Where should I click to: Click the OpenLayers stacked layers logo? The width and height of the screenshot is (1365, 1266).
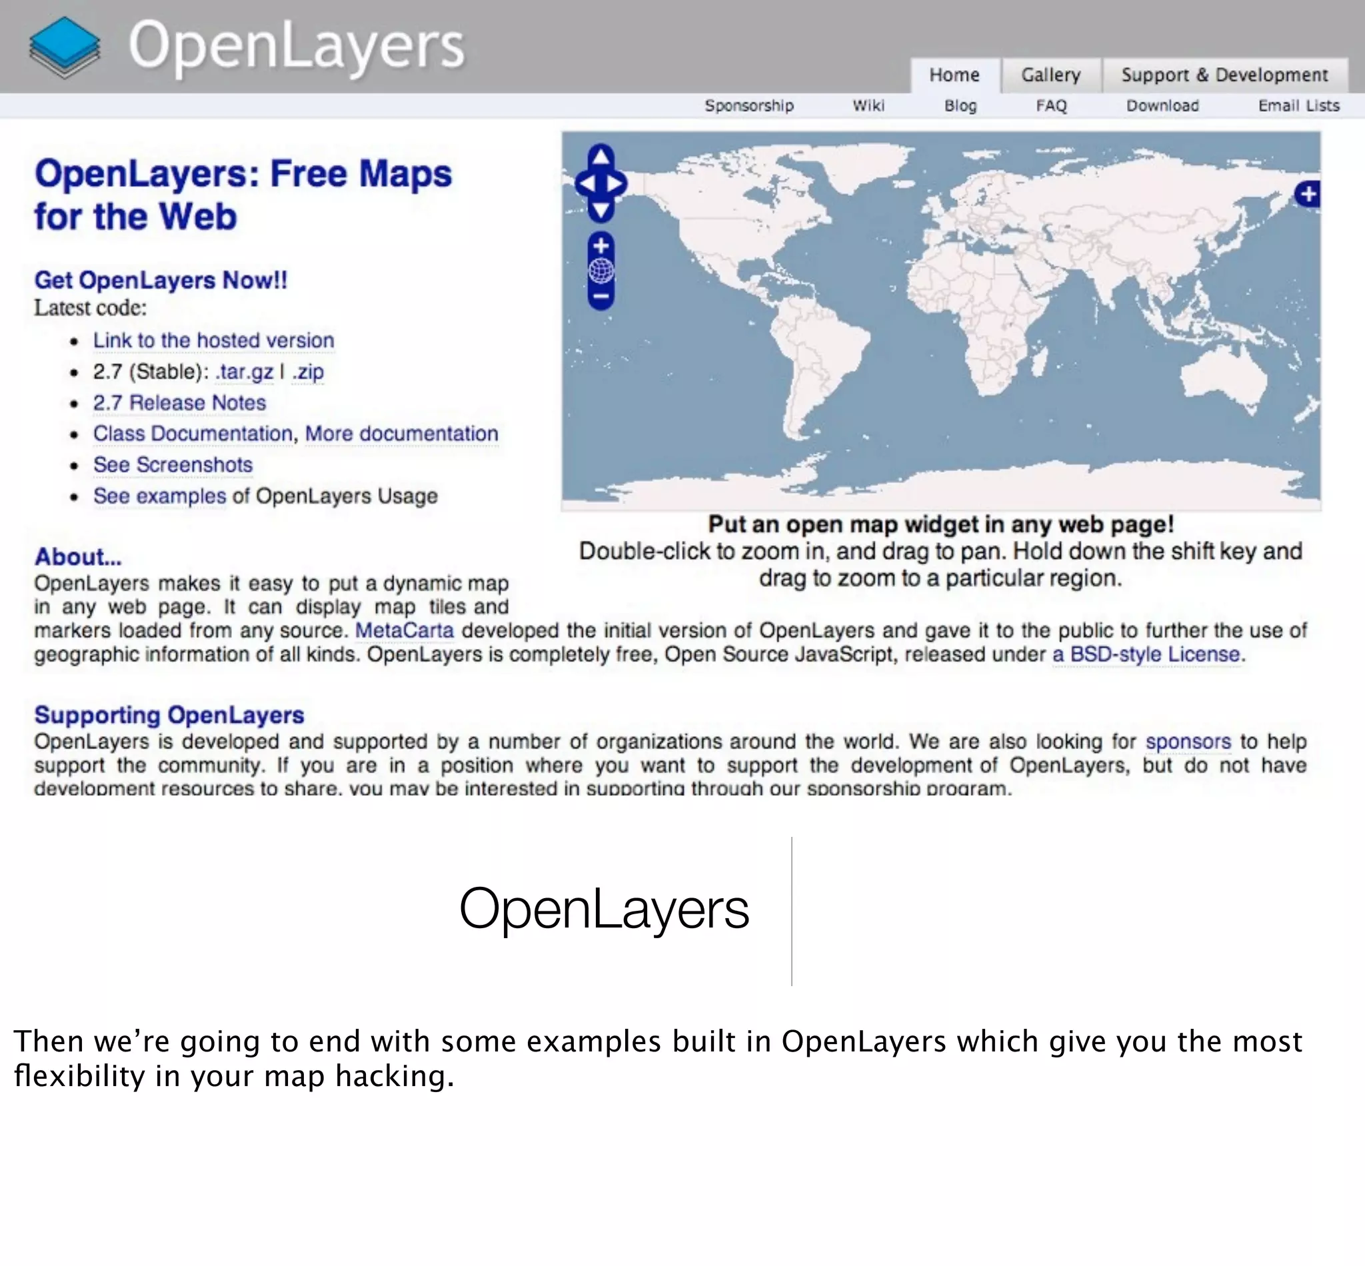[x=65, y=47]
